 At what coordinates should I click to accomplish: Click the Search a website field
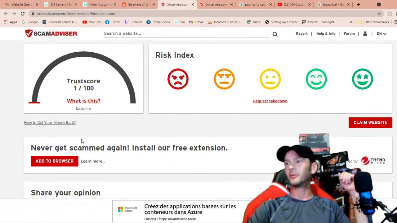point(186,33)
